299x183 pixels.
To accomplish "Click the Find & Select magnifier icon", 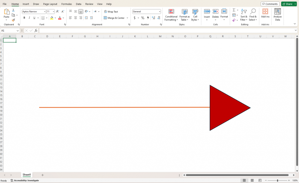I will point(253,11).
